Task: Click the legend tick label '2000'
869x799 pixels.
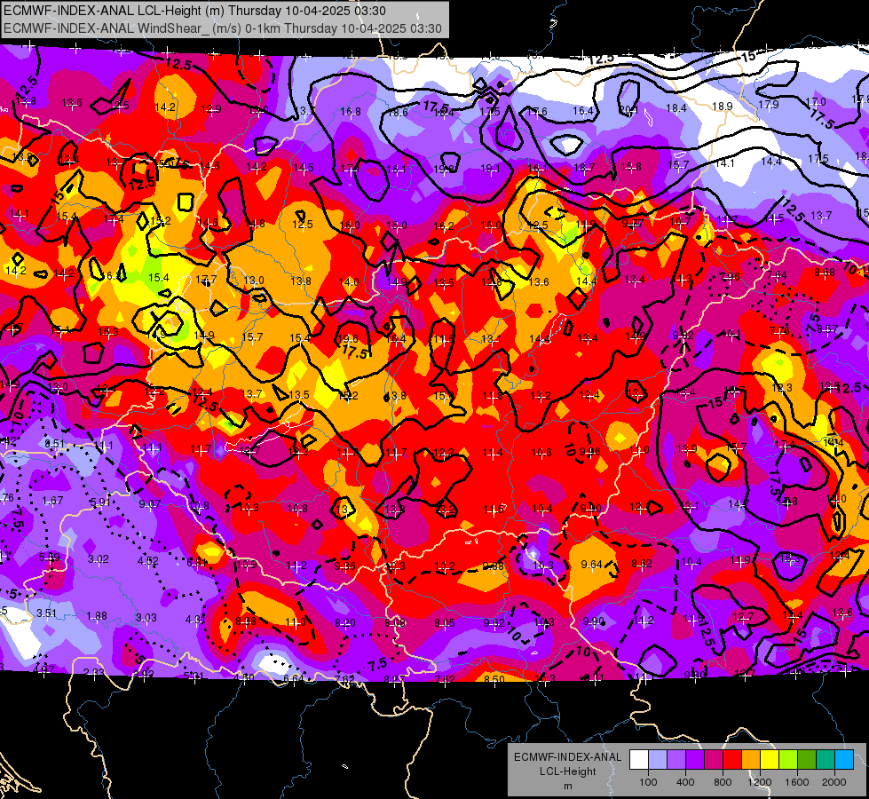Action: click(834, 782)
